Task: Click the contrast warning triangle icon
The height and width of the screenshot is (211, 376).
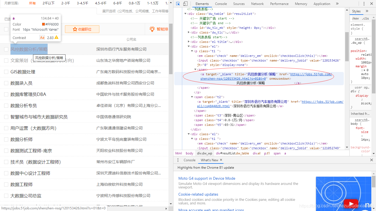Action: 56,37
